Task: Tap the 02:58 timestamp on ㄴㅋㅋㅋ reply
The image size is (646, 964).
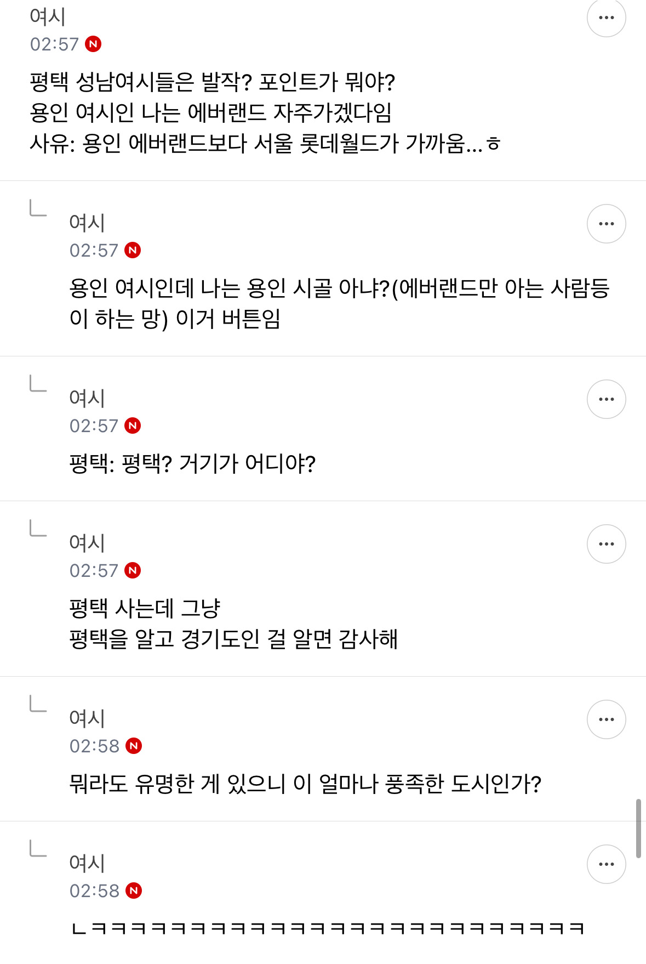Action: click(x=94, y=891)
